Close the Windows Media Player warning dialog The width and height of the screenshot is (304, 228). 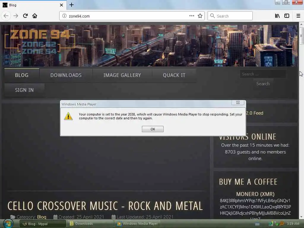pyautogui.click(x=238, y=102)
